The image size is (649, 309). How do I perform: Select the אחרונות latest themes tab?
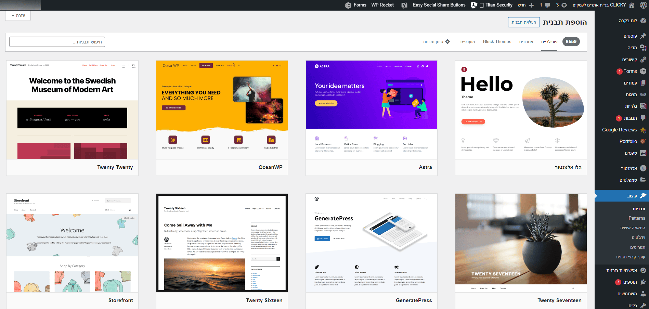pyautogui.click(x=526, y=42)
